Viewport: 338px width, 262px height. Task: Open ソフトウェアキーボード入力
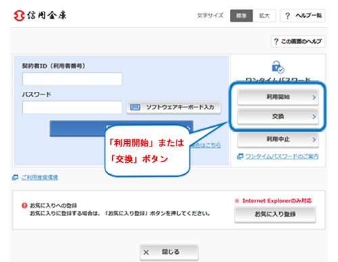coord(174,107)
